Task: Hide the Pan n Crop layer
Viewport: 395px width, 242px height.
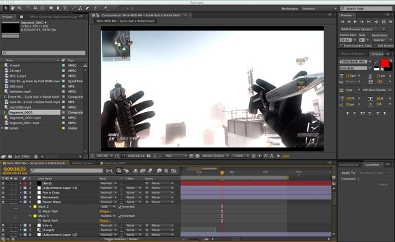Action: (x=3, y=192)
